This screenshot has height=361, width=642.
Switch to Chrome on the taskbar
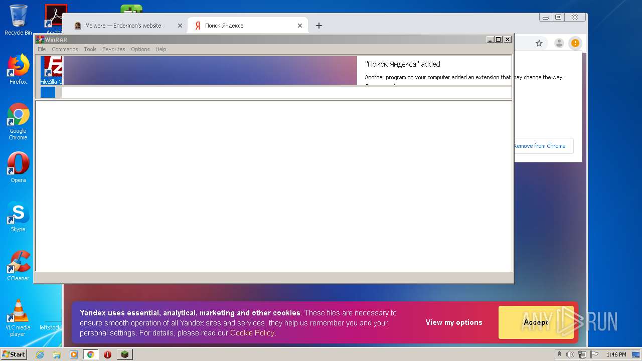pos(91,354)
